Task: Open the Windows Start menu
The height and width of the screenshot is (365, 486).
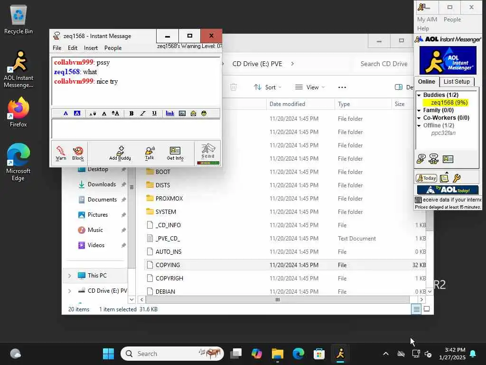Action: pos(108,354)
